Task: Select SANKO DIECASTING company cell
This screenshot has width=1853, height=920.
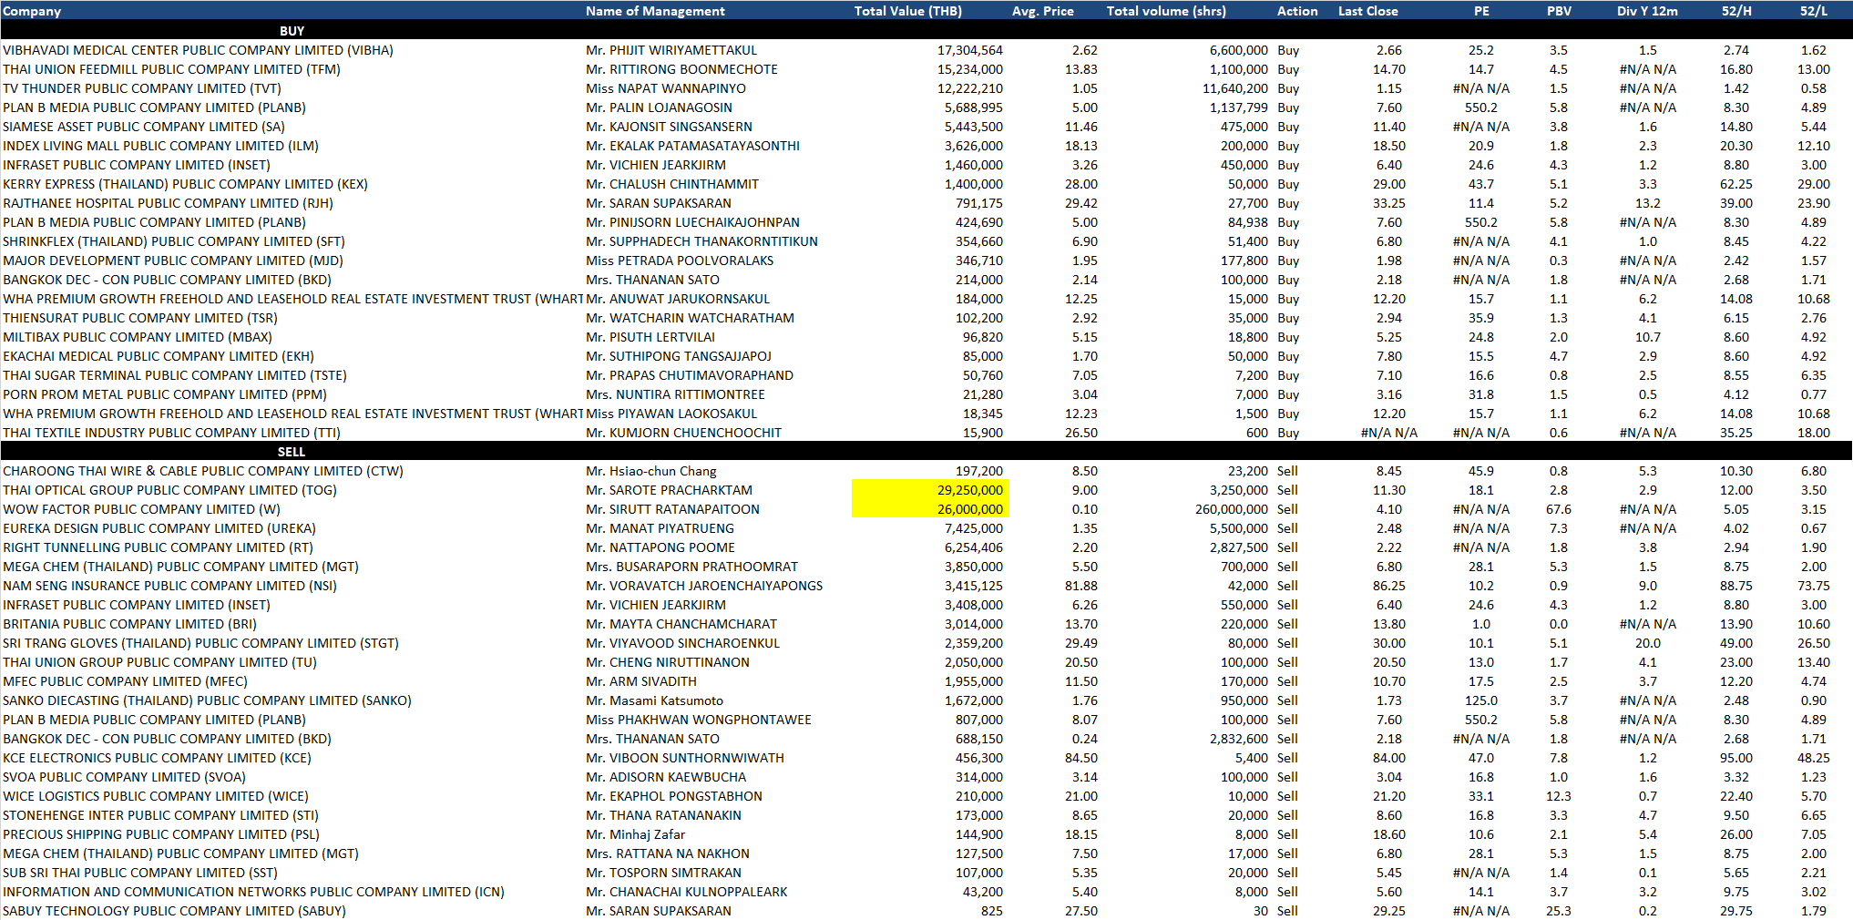Action: point(207,700)
